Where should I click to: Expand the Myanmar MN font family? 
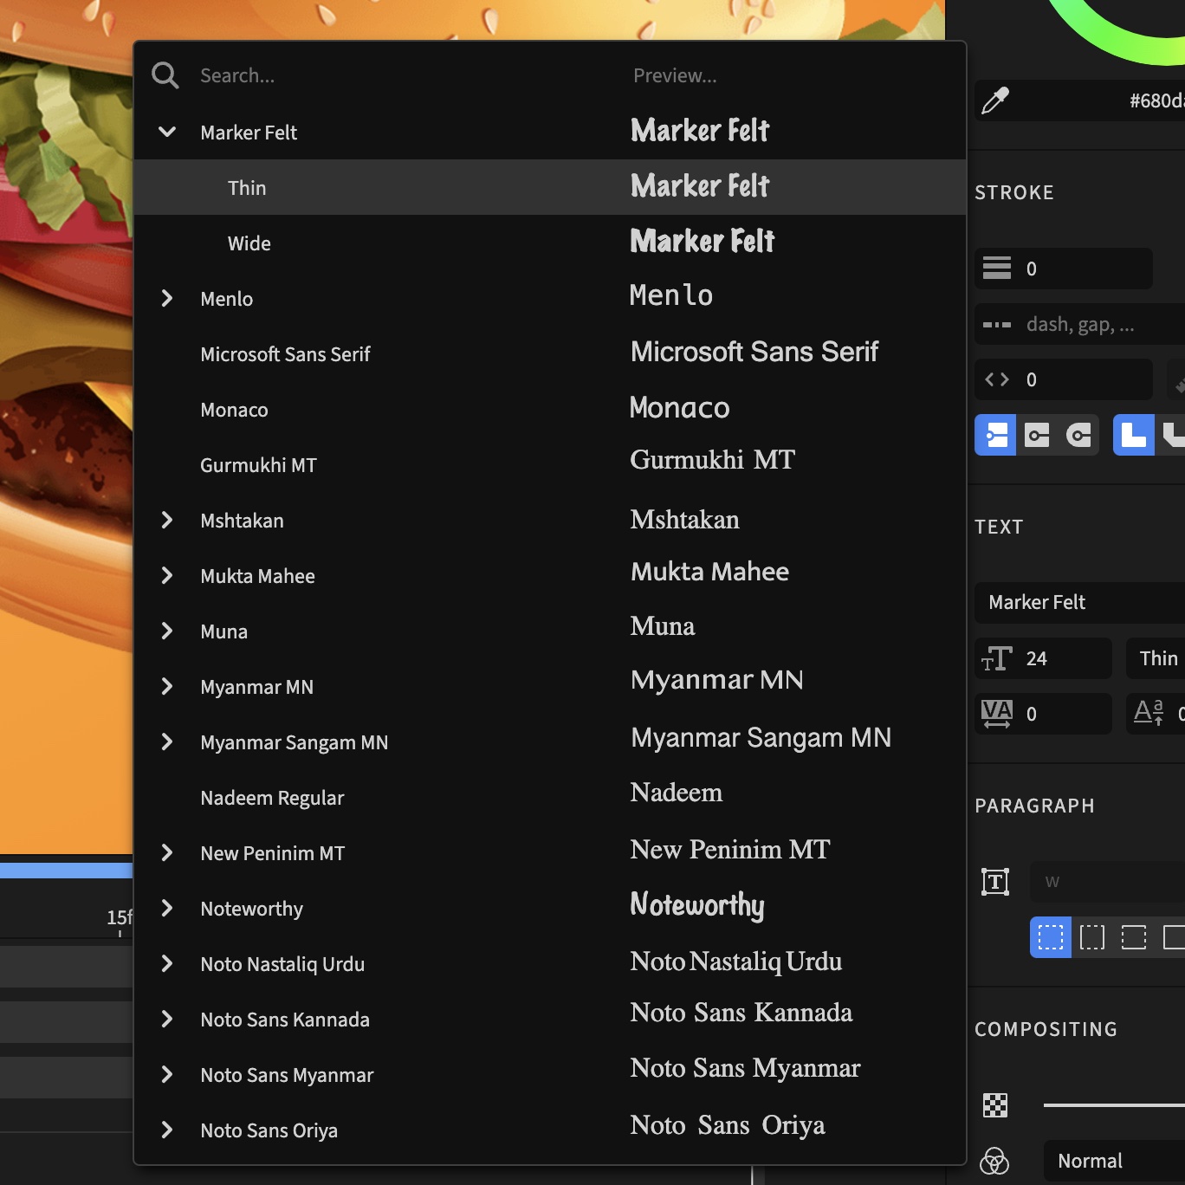(x=167, y=687)
